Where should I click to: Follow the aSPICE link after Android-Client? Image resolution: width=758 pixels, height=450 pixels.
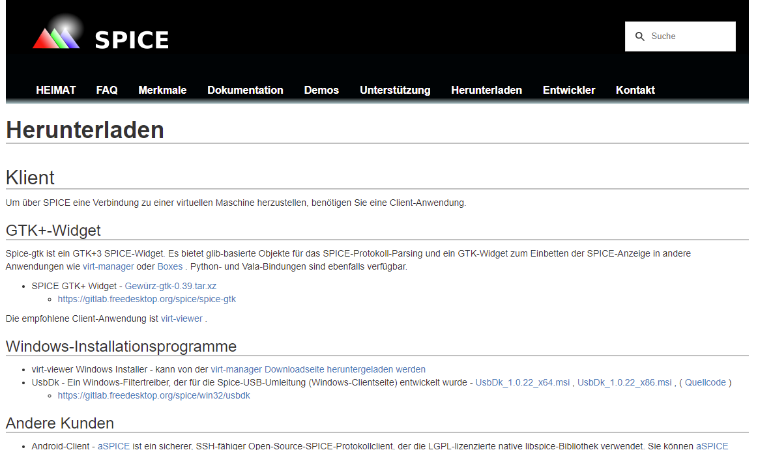pos(113,446)
